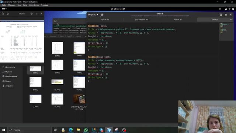
Task: Select the 7.PNG thumbnail
Action: pos(79,65)
